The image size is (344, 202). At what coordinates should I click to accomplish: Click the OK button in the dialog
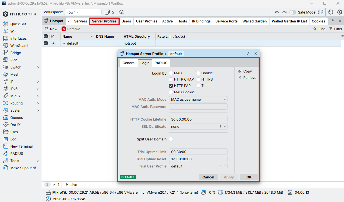tap(249, 177)
